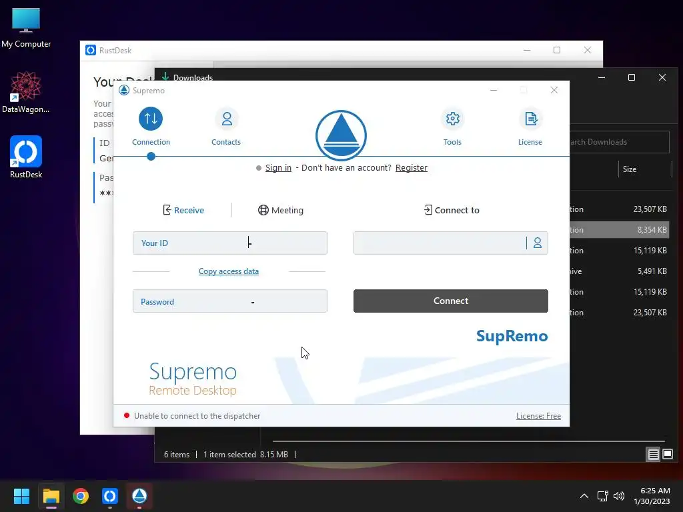Open the Windows Start menu
Screen dimensions: 683x512
(x=21, y=496)
